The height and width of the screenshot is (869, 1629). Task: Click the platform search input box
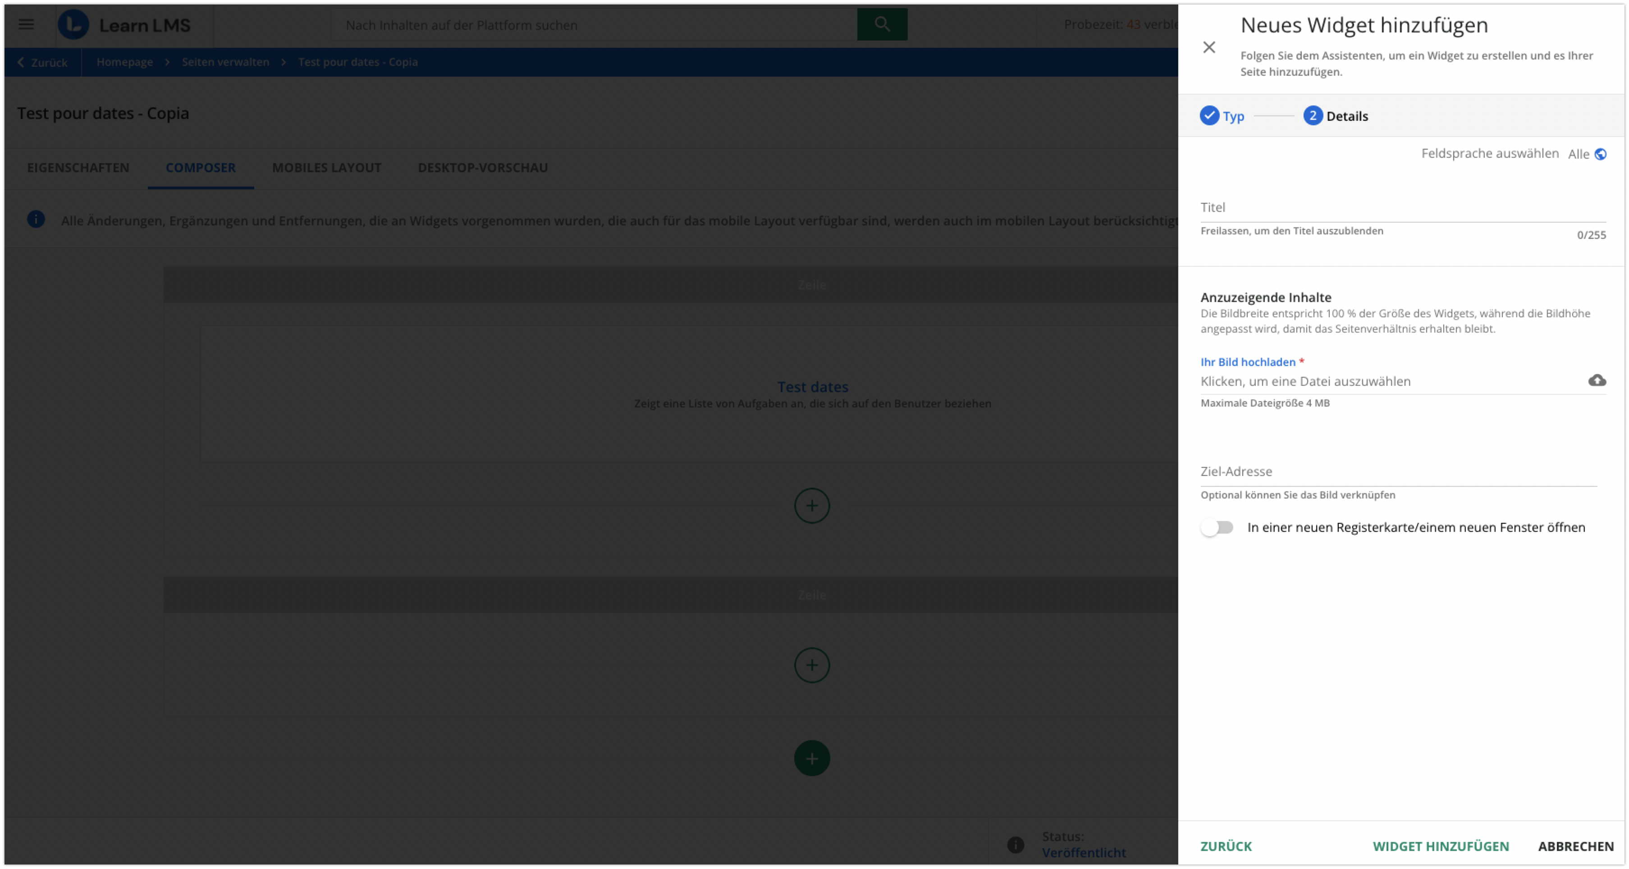coord(594,25)
